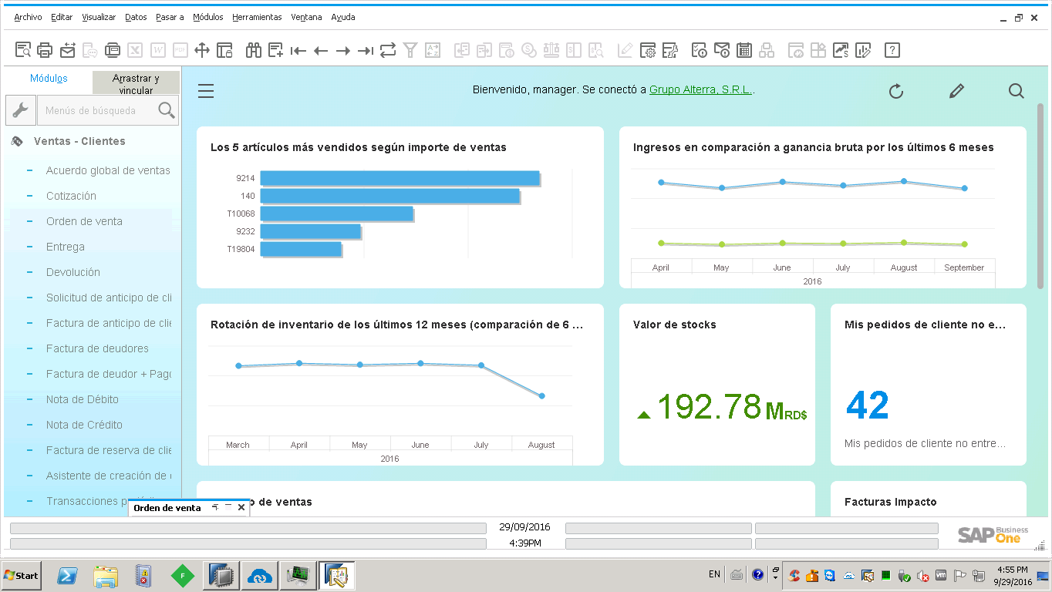Open Acuerdo global de ventas
Image resolution: width=1052 pixels, height=592 pixels.
(x=108, y=170)
